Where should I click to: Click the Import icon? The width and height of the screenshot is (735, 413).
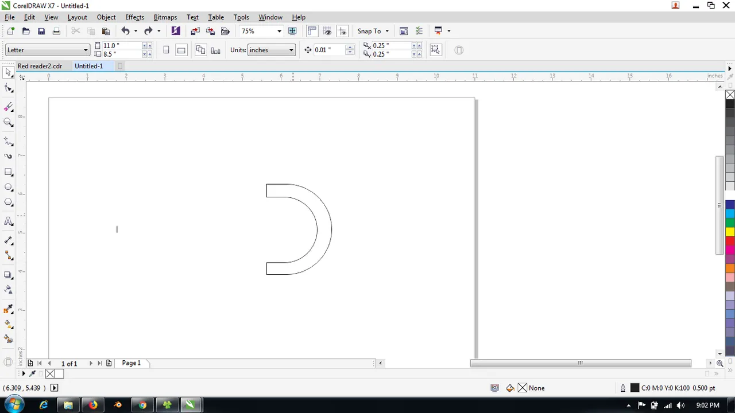195,31
